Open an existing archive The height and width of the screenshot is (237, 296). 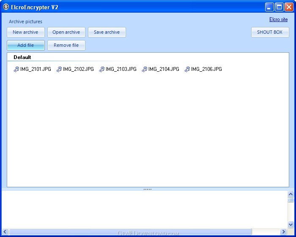click(66, 32)
